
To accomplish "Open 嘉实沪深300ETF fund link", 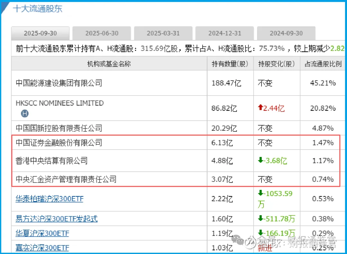I will point(42,248).
